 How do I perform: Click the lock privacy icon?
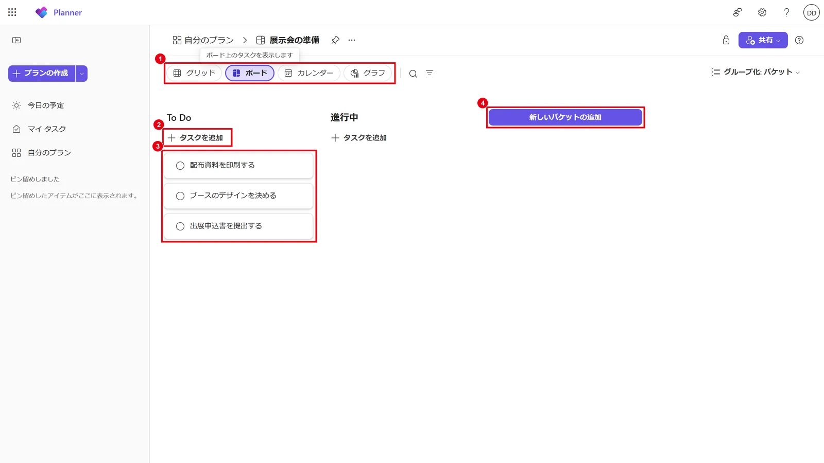coord(726,40)
